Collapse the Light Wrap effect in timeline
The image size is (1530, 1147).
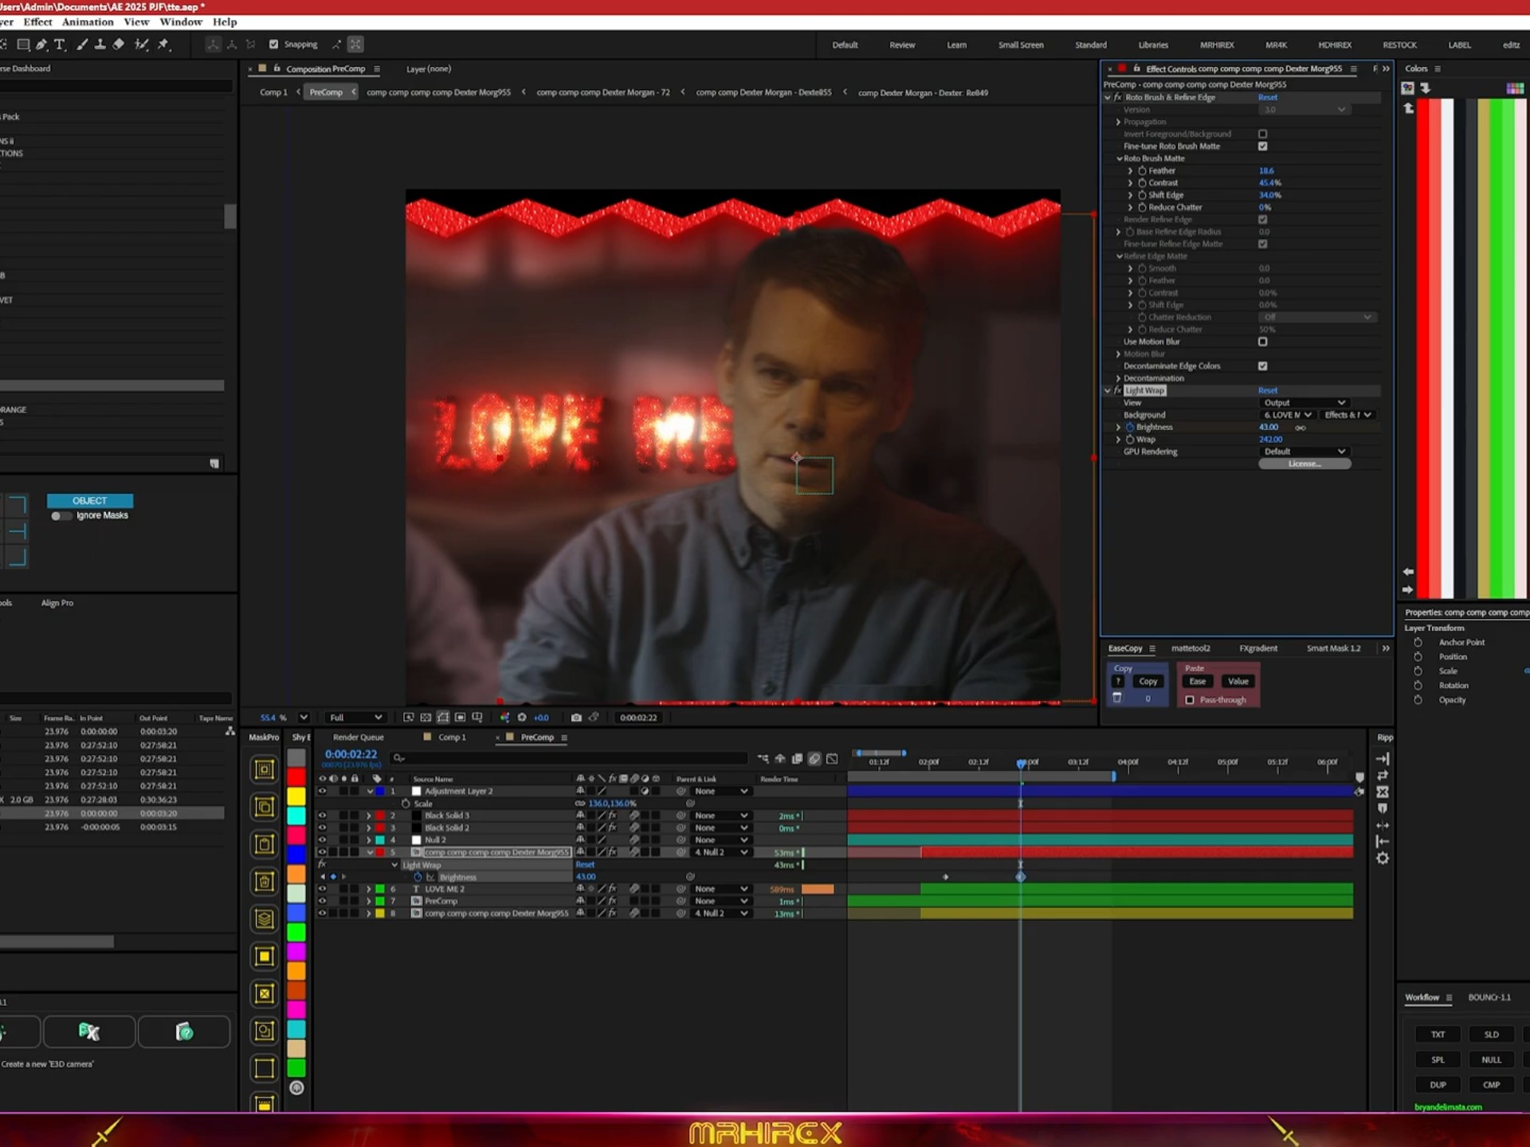click(394, 865)
